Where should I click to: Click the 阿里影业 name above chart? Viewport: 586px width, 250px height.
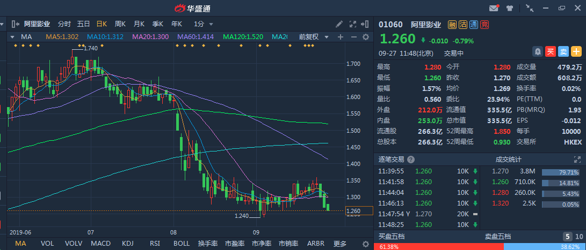pos(37,24)
